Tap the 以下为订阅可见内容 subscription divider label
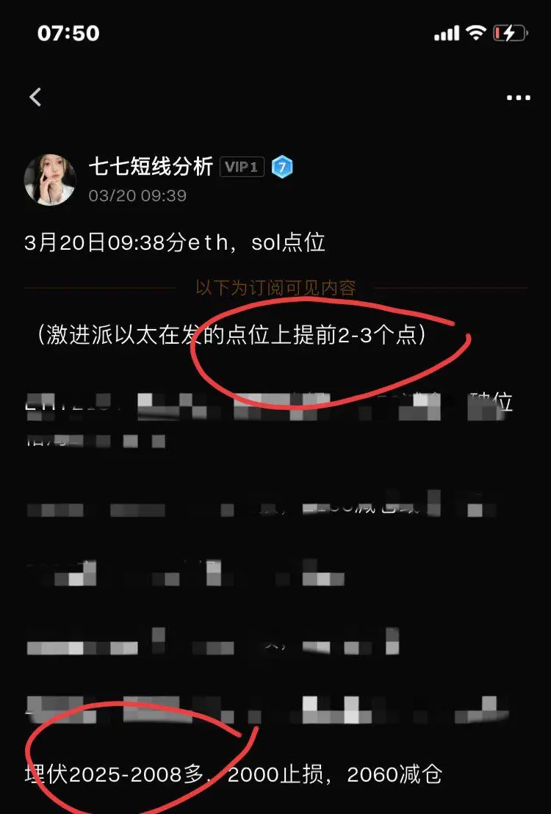Image resolution: width=551 pixels, height=814 pixels. 275,287
